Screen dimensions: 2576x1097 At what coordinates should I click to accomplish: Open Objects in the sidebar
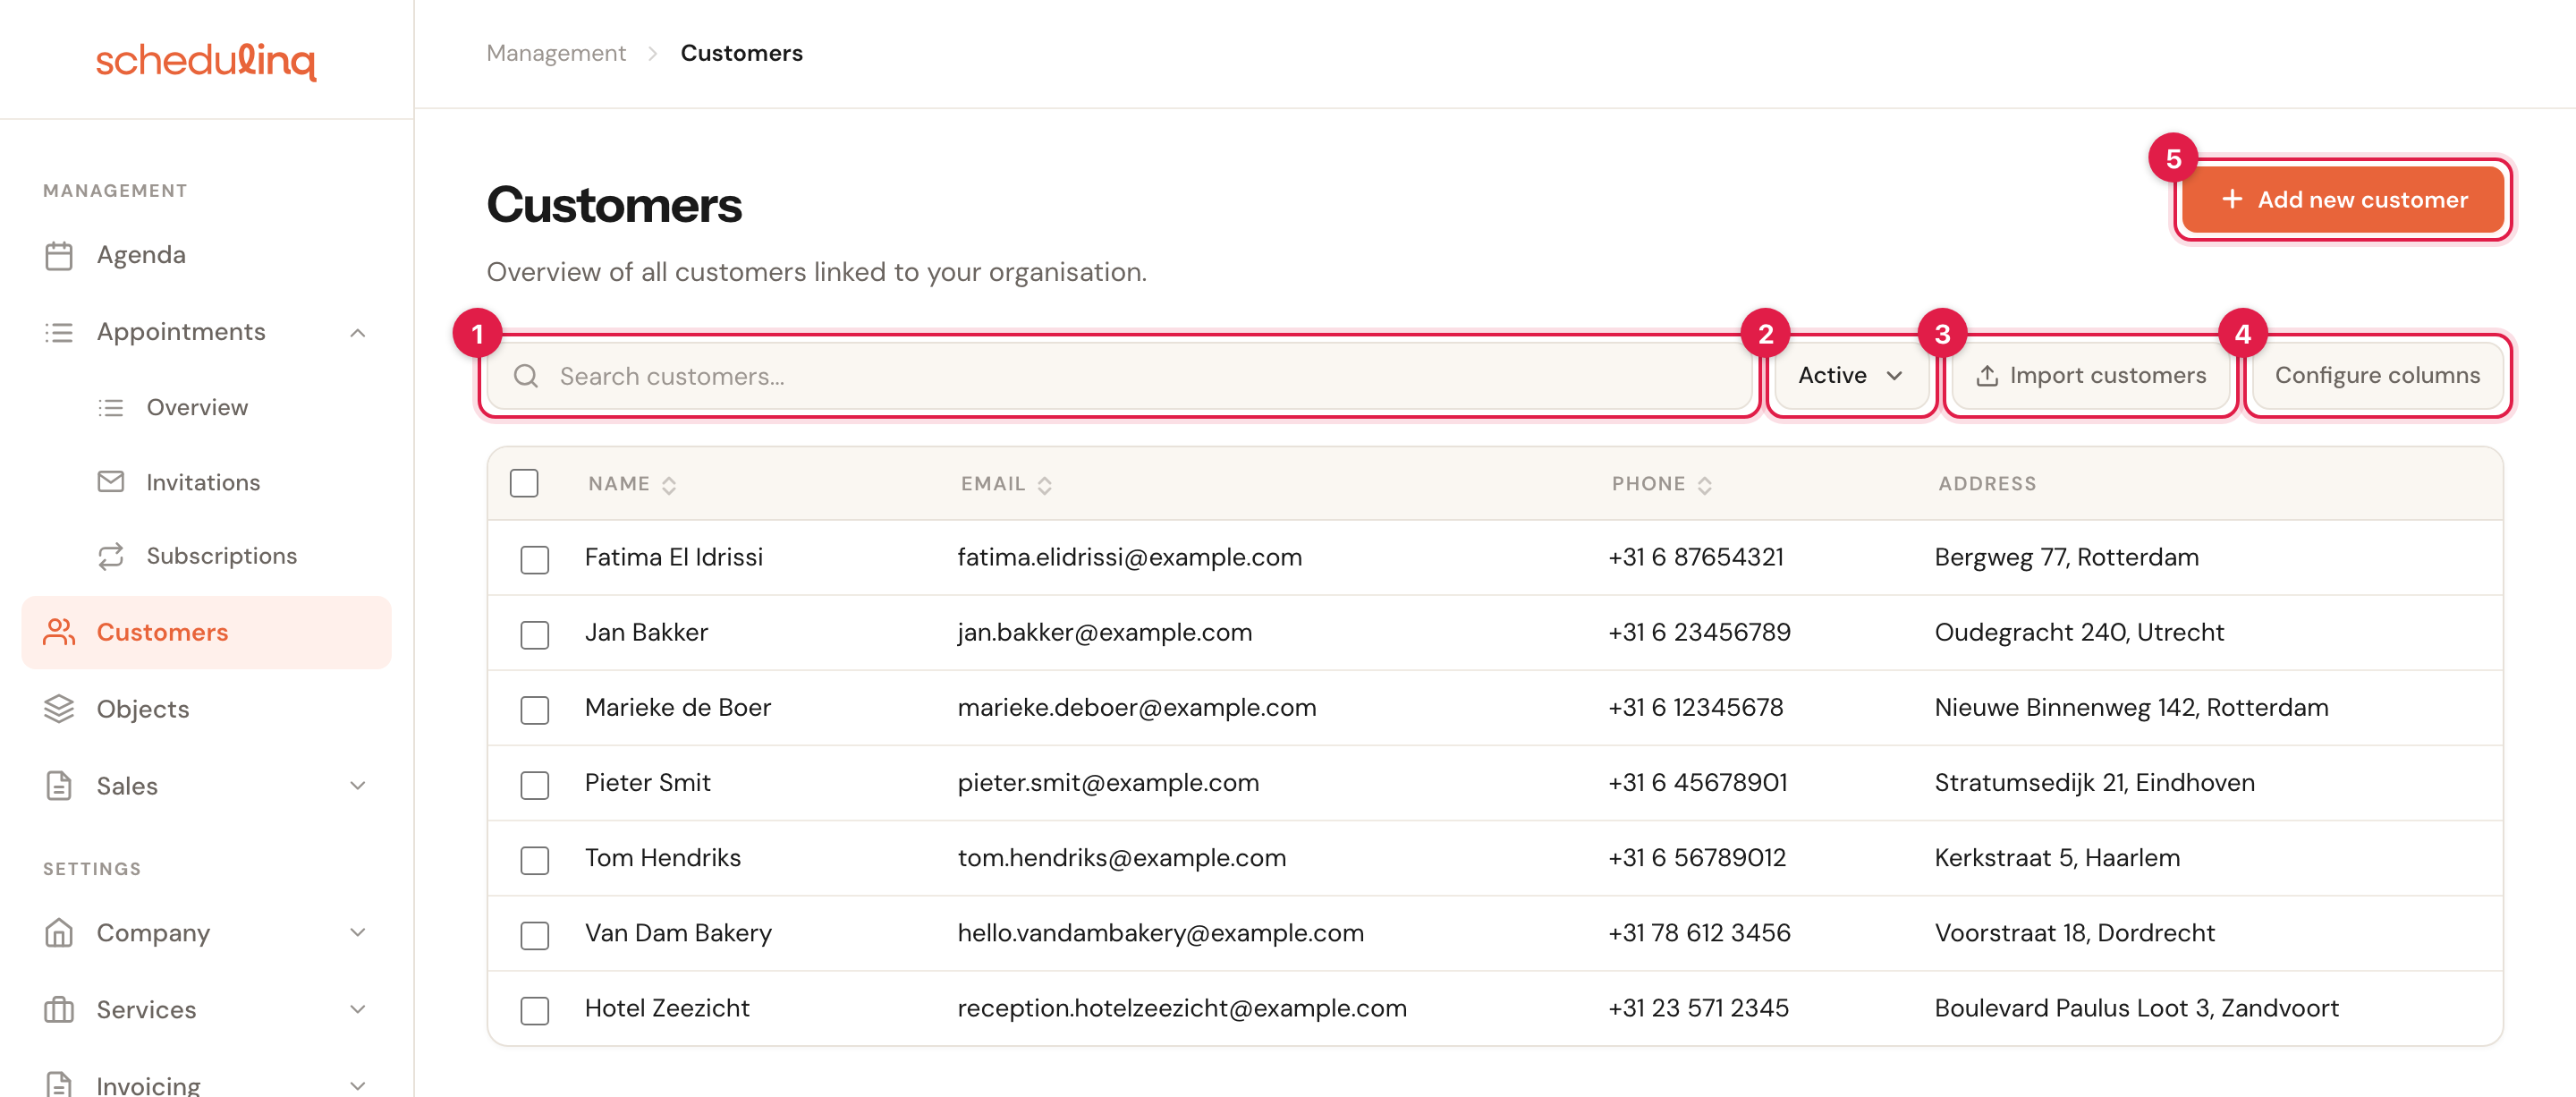tap(207, 709)
